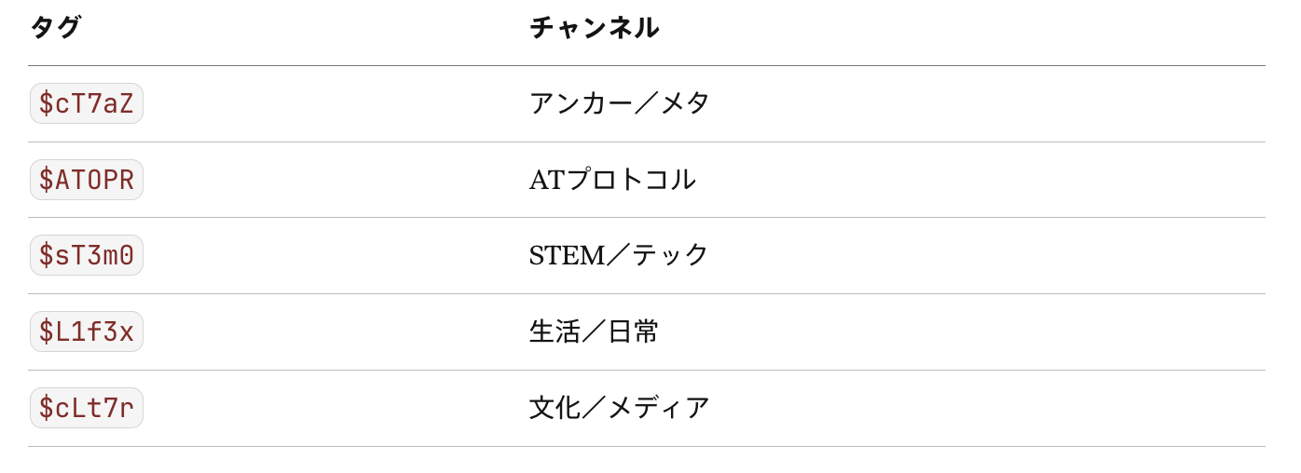Select the 生活／日常 channel cell
This screenshot has height=473, width=1301.
[x=594, y=331]
